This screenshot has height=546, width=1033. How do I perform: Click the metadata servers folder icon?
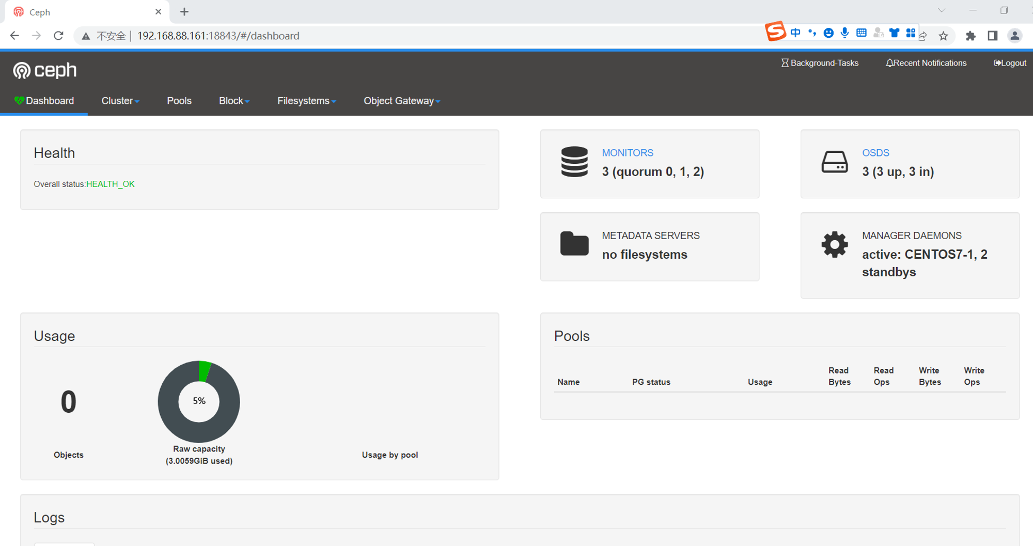pos(574,244)
